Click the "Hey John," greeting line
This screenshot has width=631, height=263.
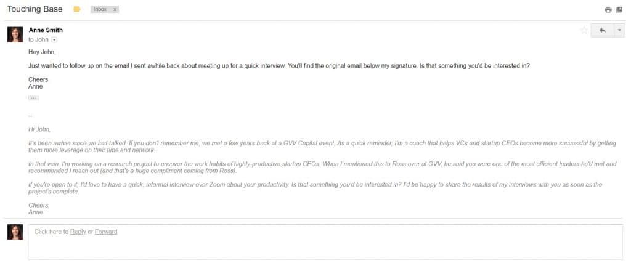[x=43, y=52]
